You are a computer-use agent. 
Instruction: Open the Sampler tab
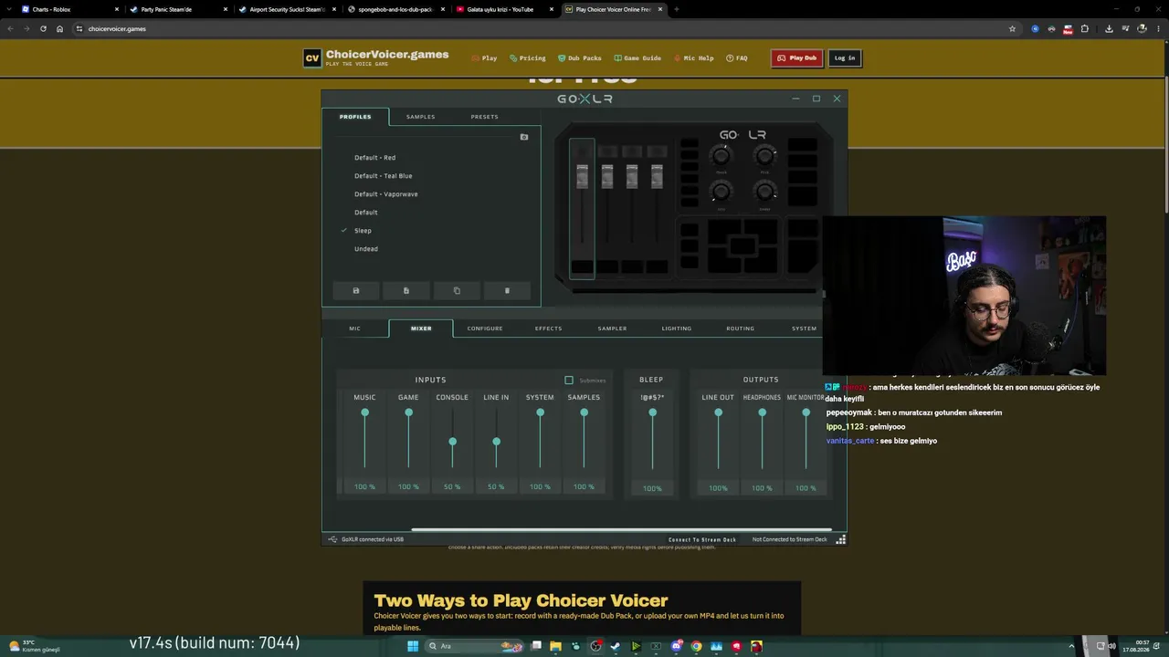[612, 328]
